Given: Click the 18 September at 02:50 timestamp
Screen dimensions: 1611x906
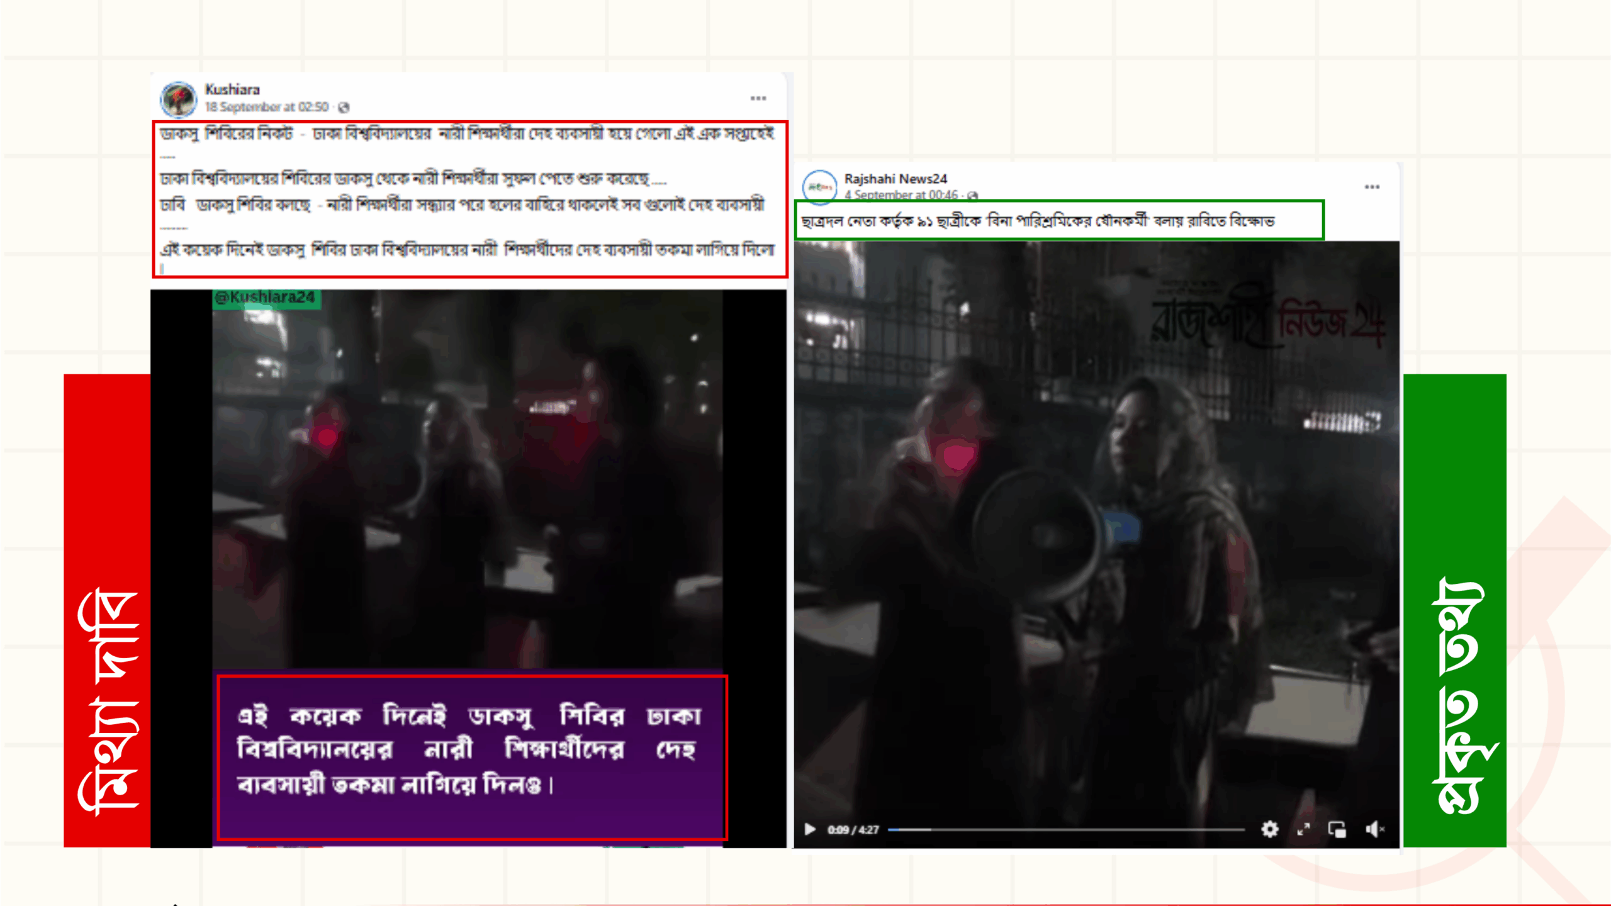Looking at the screenshot, I should tap(267, 107).
